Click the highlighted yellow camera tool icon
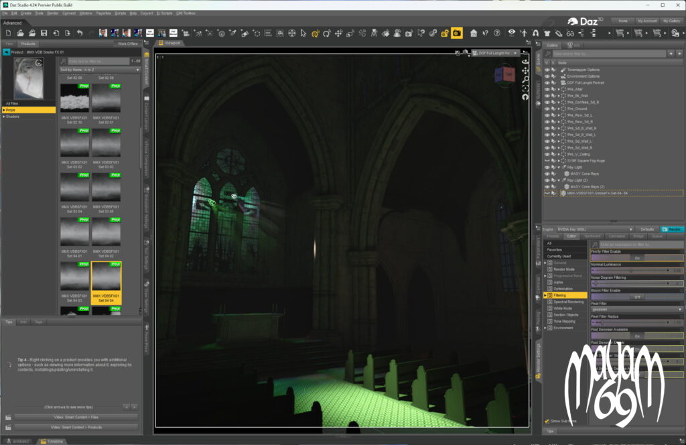Image resolution: width=686 pixels, height=445 pixels. coord(457,34)
